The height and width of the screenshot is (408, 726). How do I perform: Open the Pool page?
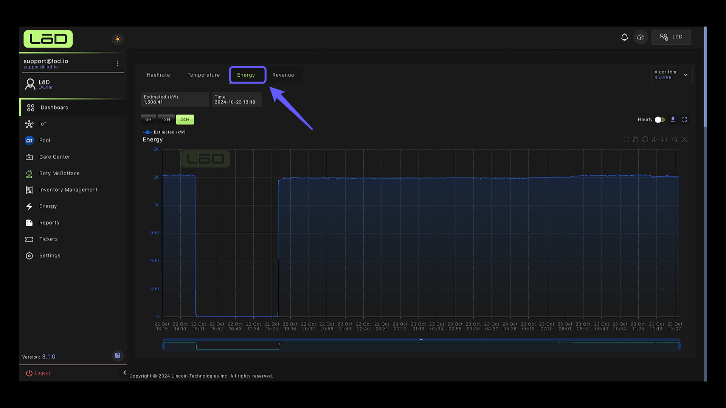coord(73,141)
